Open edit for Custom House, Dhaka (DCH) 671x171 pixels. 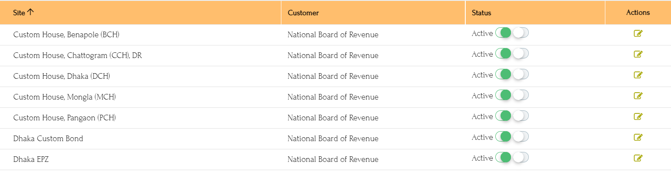point(638,75)
